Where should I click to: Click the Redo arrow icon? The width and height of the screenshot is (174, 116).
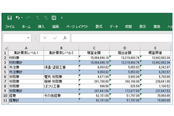tap(28, 18)
